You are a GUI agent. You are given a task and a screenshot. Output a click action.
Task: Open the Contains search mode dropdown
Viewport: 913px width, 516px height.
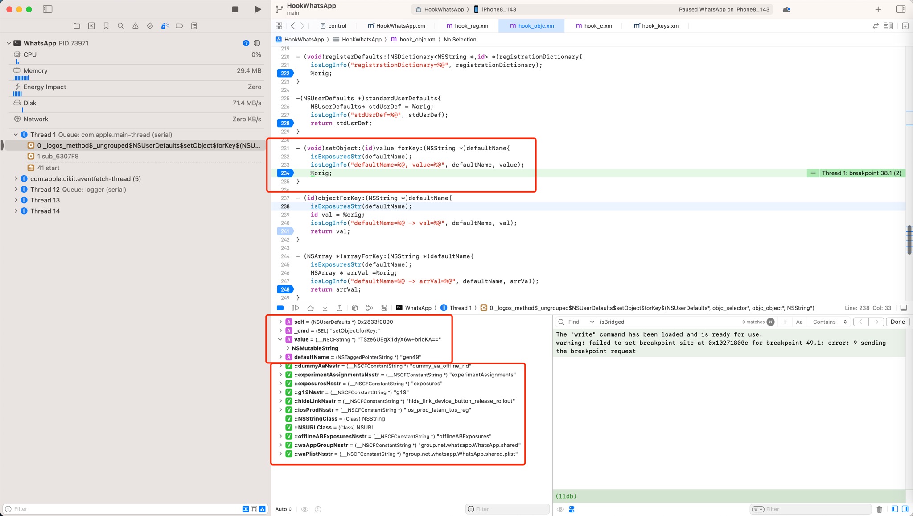tap(829, 322)
